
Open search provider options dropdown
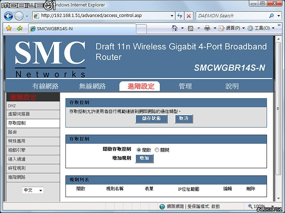pyautogui.click(x=279, y=16)
